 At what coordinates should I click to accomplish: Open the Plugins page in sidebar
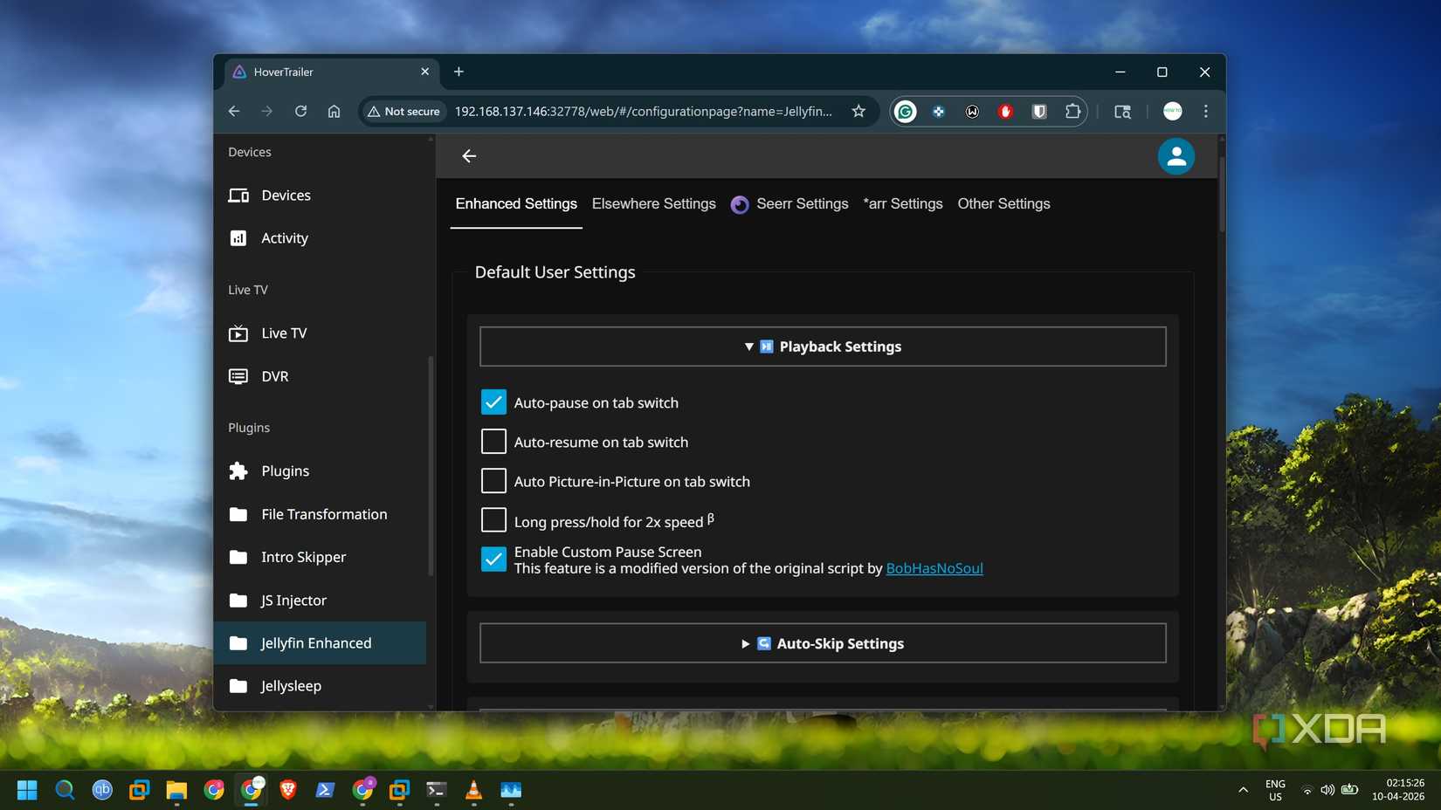(x=320, y=471)
